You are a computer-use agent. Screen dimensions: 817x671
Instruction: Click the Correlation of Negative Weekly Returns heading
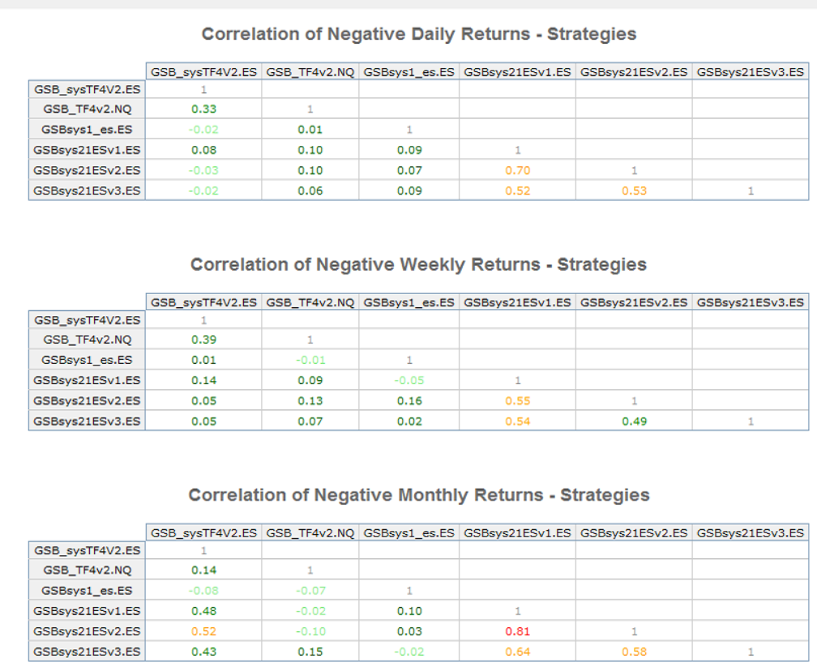[x=418, y=265]
